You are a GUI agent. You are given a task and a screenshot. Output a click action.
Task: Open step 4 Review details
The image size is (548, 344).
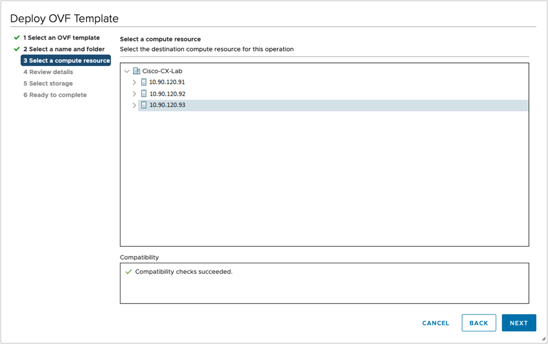click(48, 72)
